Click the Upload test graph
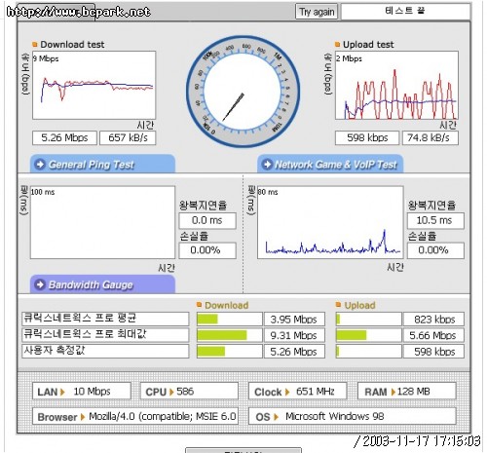This screenshot has width=487, height=453. (x=396, y=85)
